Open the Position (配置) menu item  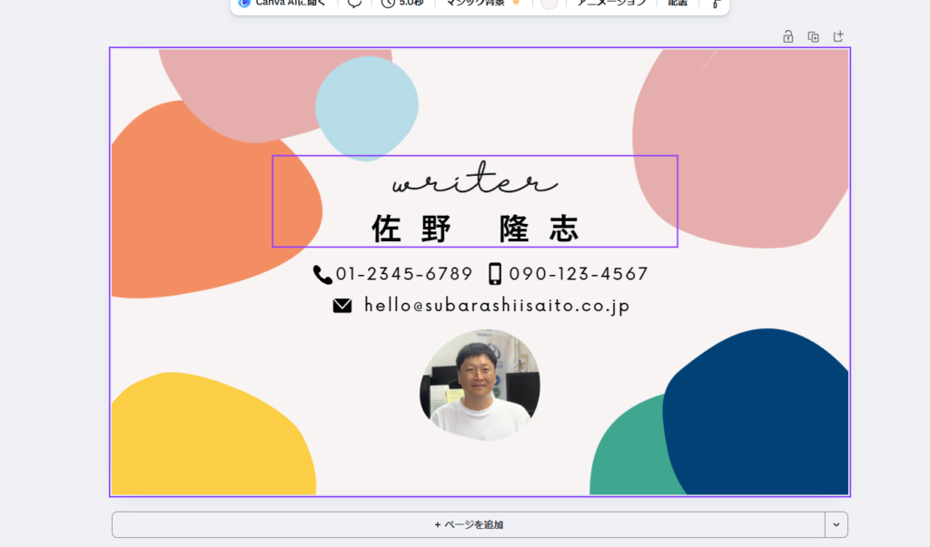pos(678,4)
